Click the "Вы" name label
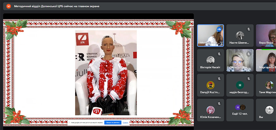Screen dimensions: 276x130 point(261,117)
